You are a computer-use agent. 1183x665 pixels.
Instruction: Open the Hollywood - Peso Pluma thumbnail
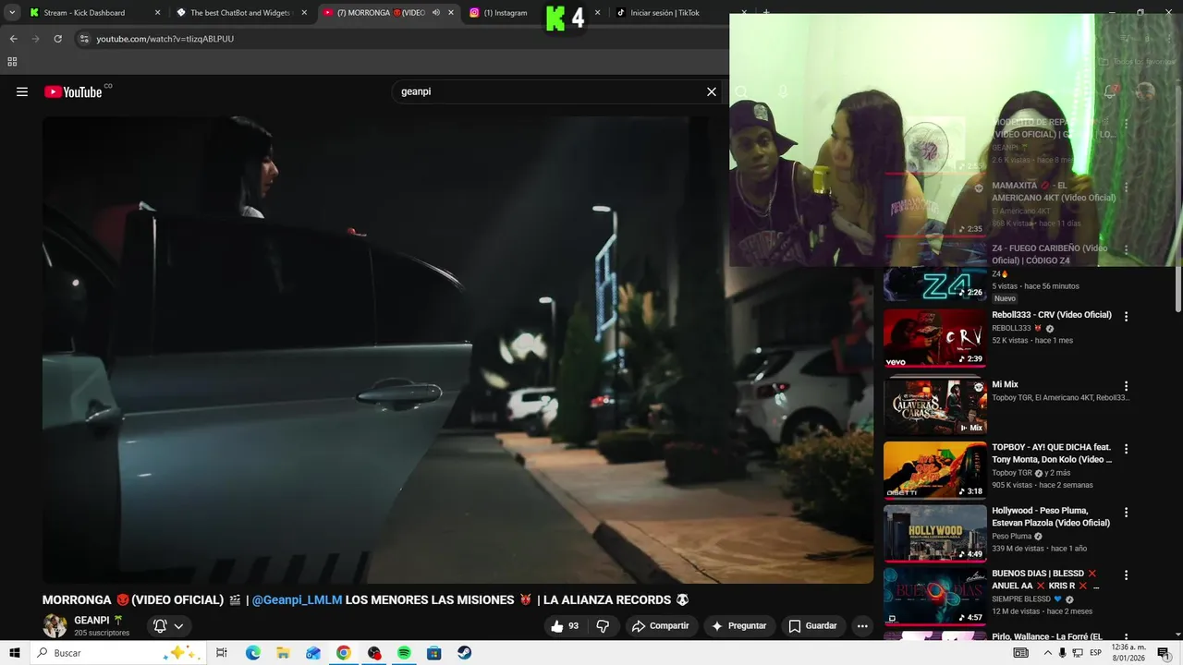click(x=935, y=533)
